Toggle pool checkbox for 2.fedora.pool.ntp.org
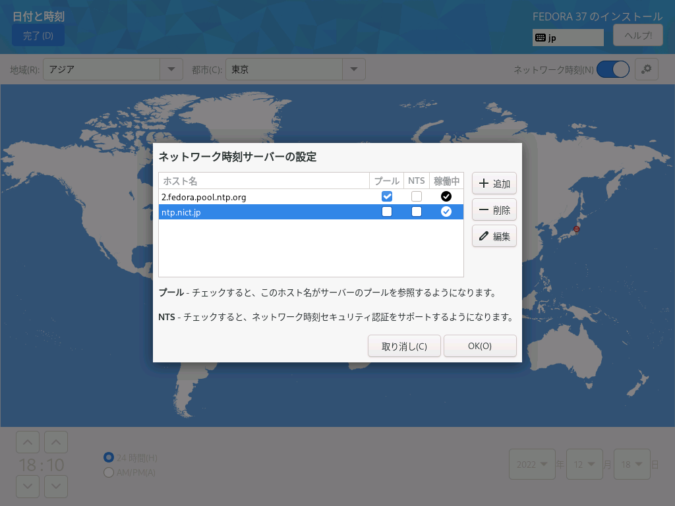The height and width of the screenshot is (506, 675). [x=386, y=196]
